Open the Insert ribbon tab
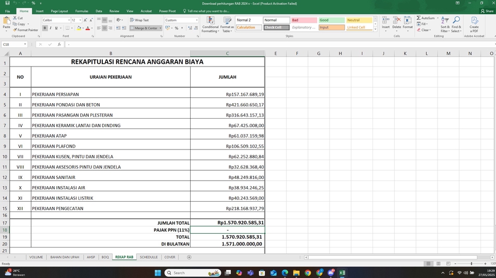Viewport: 496px width, 278px height. click(40, 11)
